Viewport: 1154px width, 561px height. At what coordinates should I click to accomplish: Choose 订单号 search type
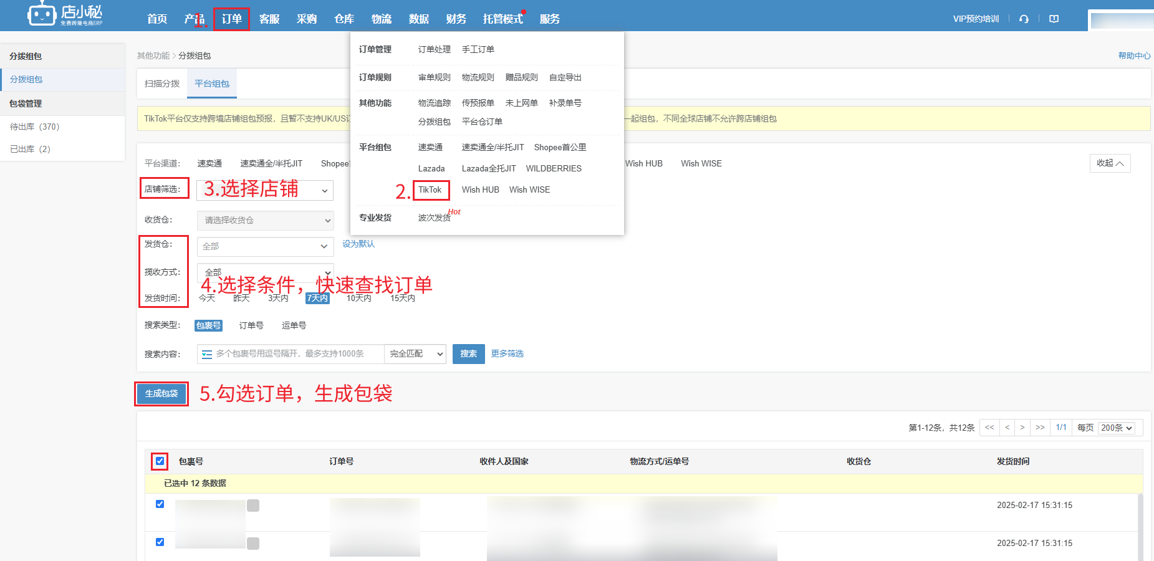click(x=251, y=325)
